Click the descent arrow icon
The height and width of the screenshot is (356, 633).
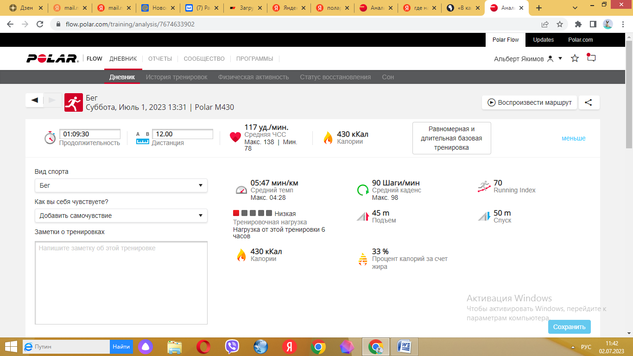tap(484, 216)
